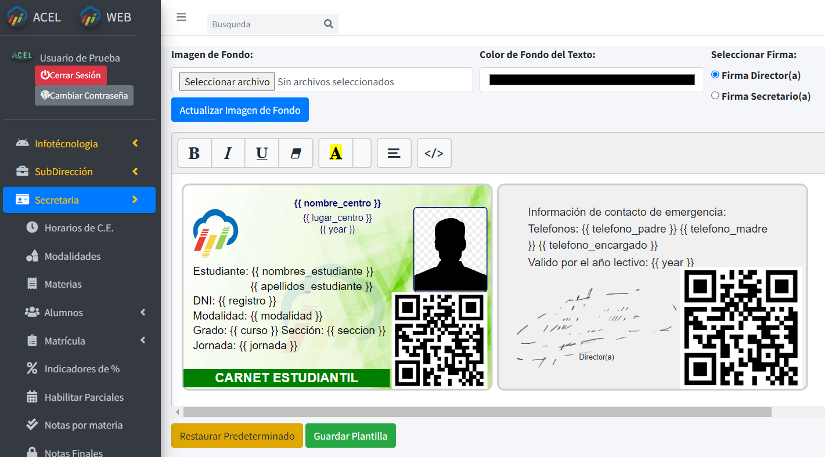Expand Alumnos submenu arrow
This screenshot has height=457, width=825.
click(x=143, y=312)
